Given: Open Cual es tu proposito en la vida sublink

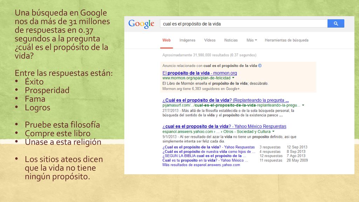Looking at the screenshot, I should pos(205,160).
